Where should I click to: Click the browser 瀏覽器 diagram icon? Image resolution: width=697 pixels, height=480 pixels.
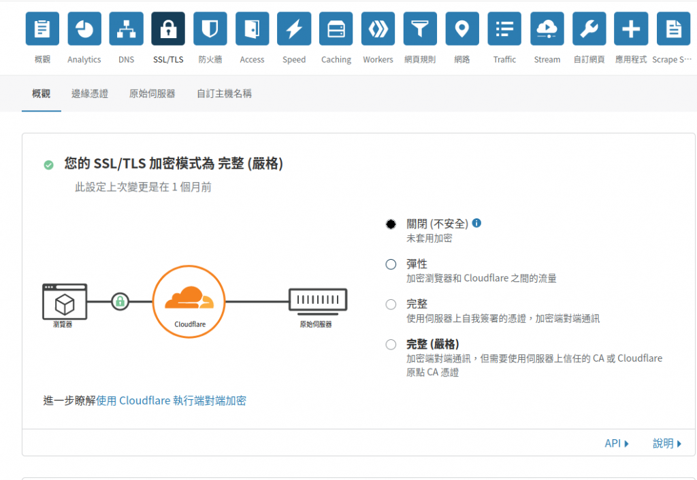(65, 301)
